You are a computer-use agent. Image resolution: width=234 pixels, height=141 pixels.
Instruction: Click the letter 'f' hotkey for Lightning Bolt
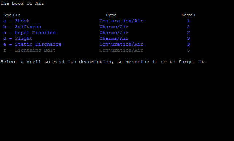5,50
